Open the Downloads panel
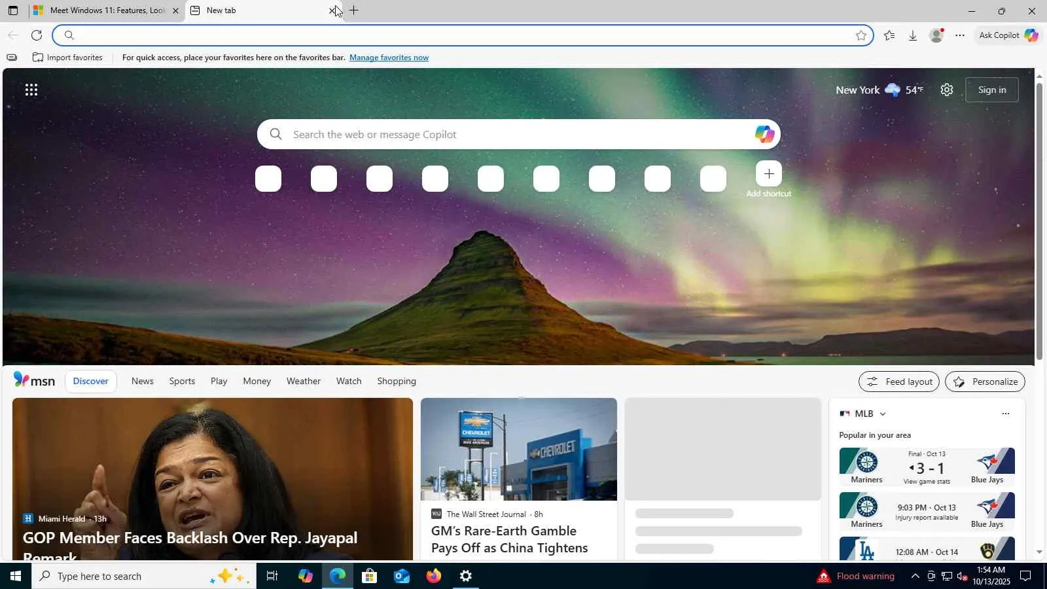 pos(913,35)
